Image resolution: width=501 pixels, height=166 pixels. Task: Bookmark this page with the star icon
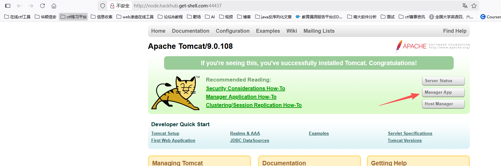coord(474,6)
